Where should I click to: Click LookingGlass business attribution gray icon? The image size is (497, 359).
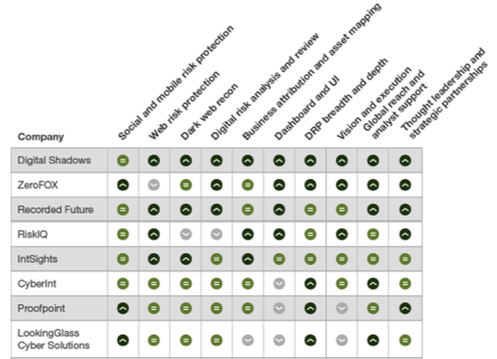(x=248, y=341)
